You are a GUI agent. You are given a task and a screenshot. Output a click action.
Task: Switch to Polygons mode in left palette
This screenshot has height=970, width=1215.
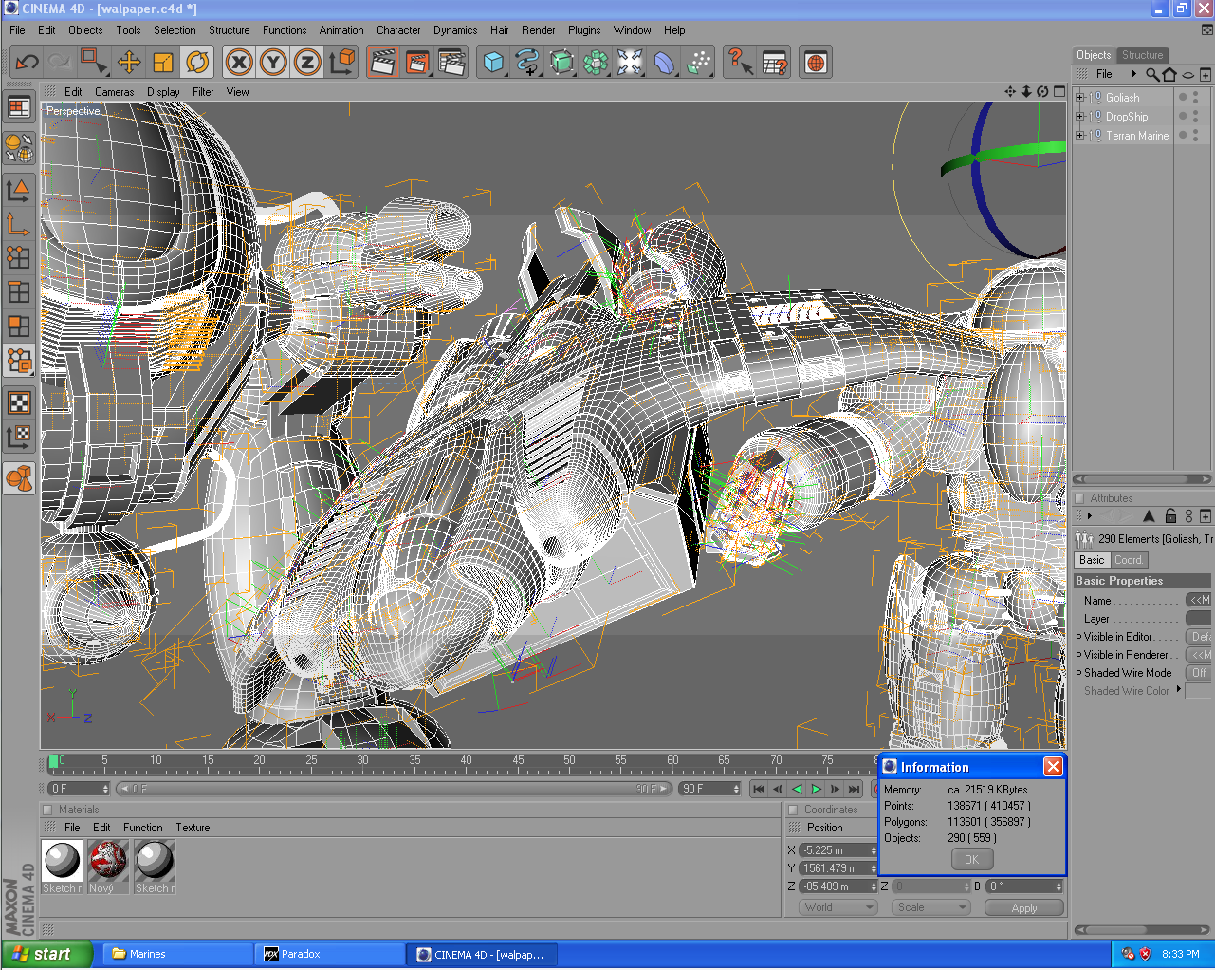click(x=19, y=326)
